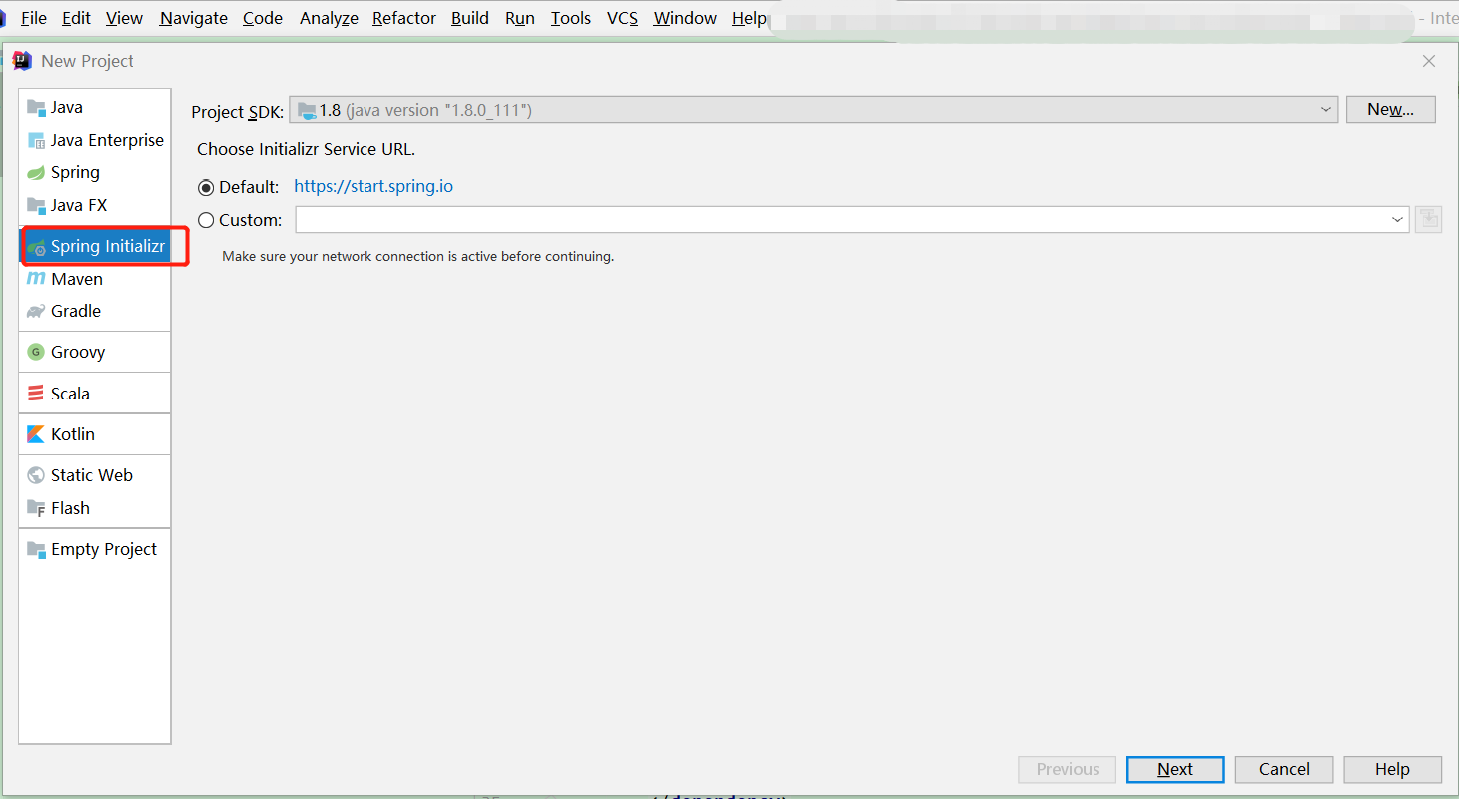The image size is (1459, 799).
Task: Click the SDK folder icon in Project SDK box
Action: [x=307, y=110]
